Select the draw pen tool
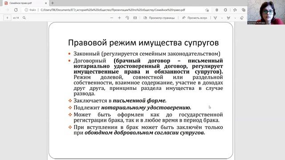 [216, 18]
